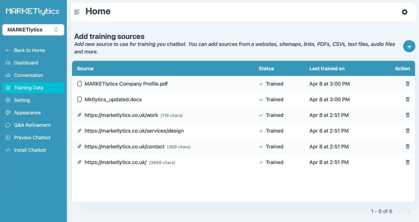Click the Conversation cloud icon
Screen dimensions: 419x222
point(8,76)
